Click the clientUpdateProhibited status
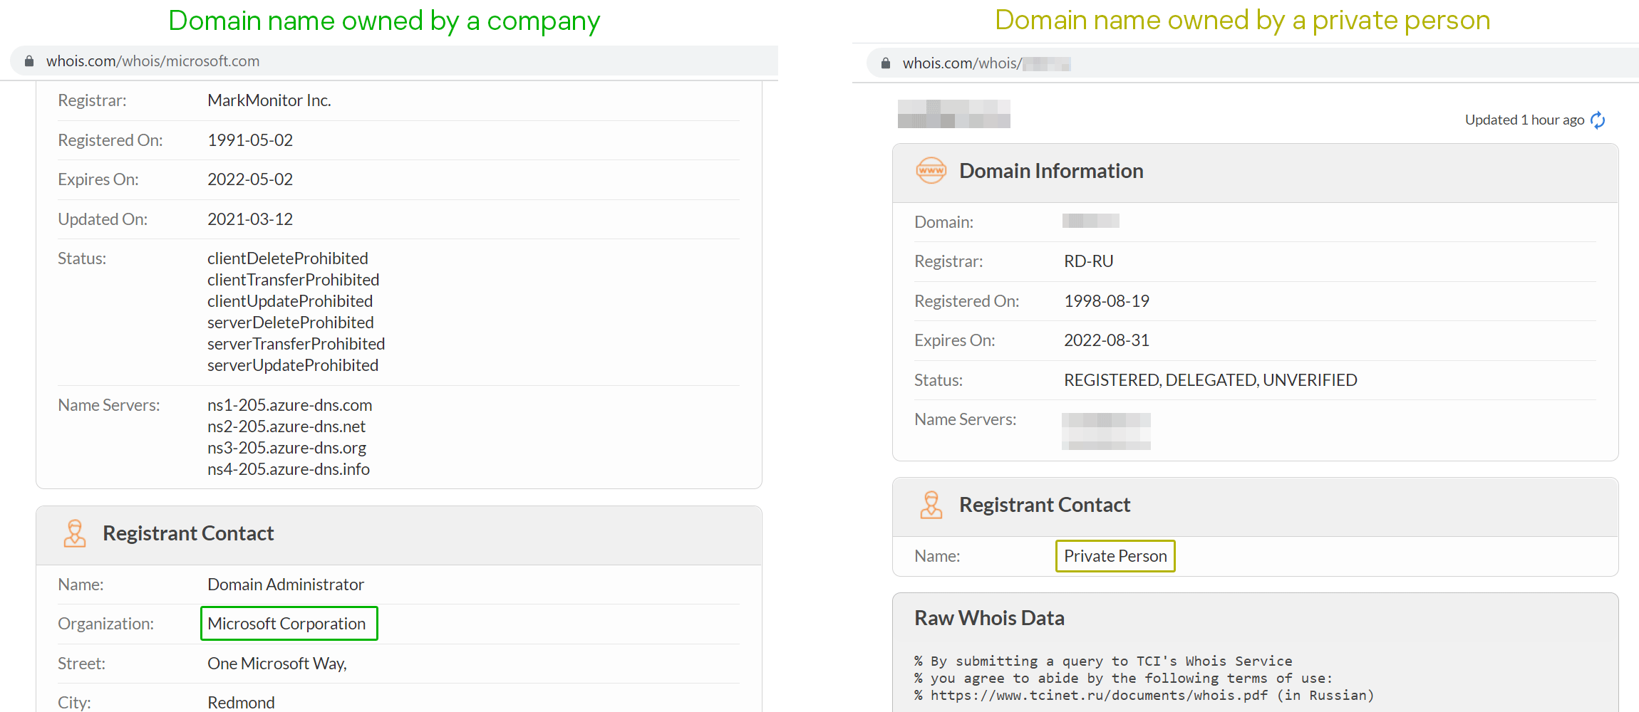The width and height of the screenshot is (1639, 712). point(290,301)
